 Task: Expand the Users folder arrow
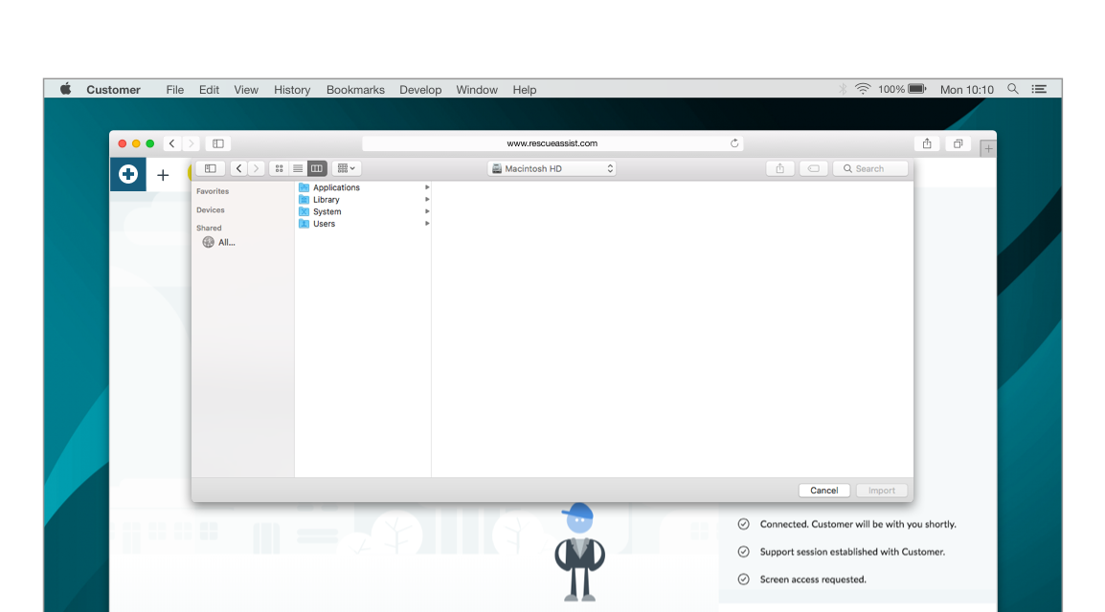(427, 224)
